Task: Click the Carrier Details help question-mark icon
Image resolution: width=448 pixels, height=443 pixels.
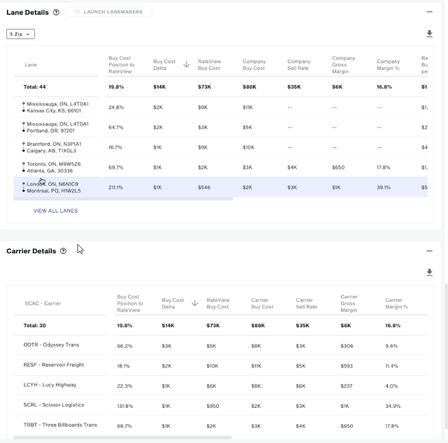Action: tap(63, 251)
